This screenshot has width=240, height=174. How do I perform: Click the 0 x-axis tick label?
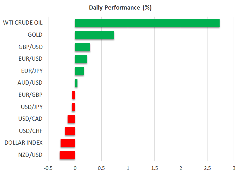click(x=75, y=168)
